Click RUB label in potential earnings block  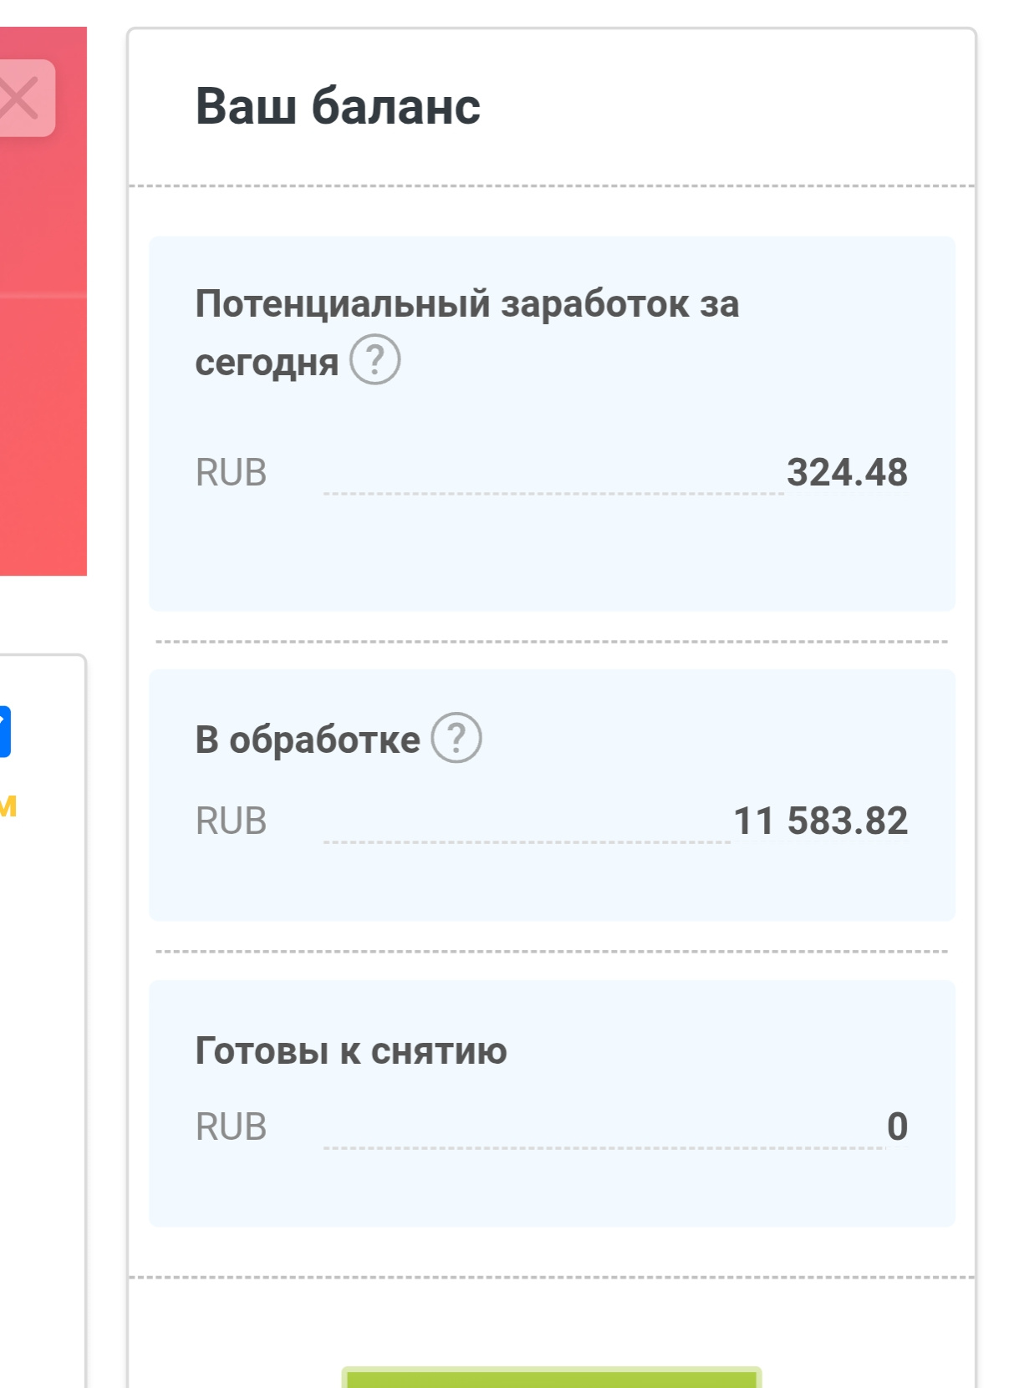(x=231, y=473)
